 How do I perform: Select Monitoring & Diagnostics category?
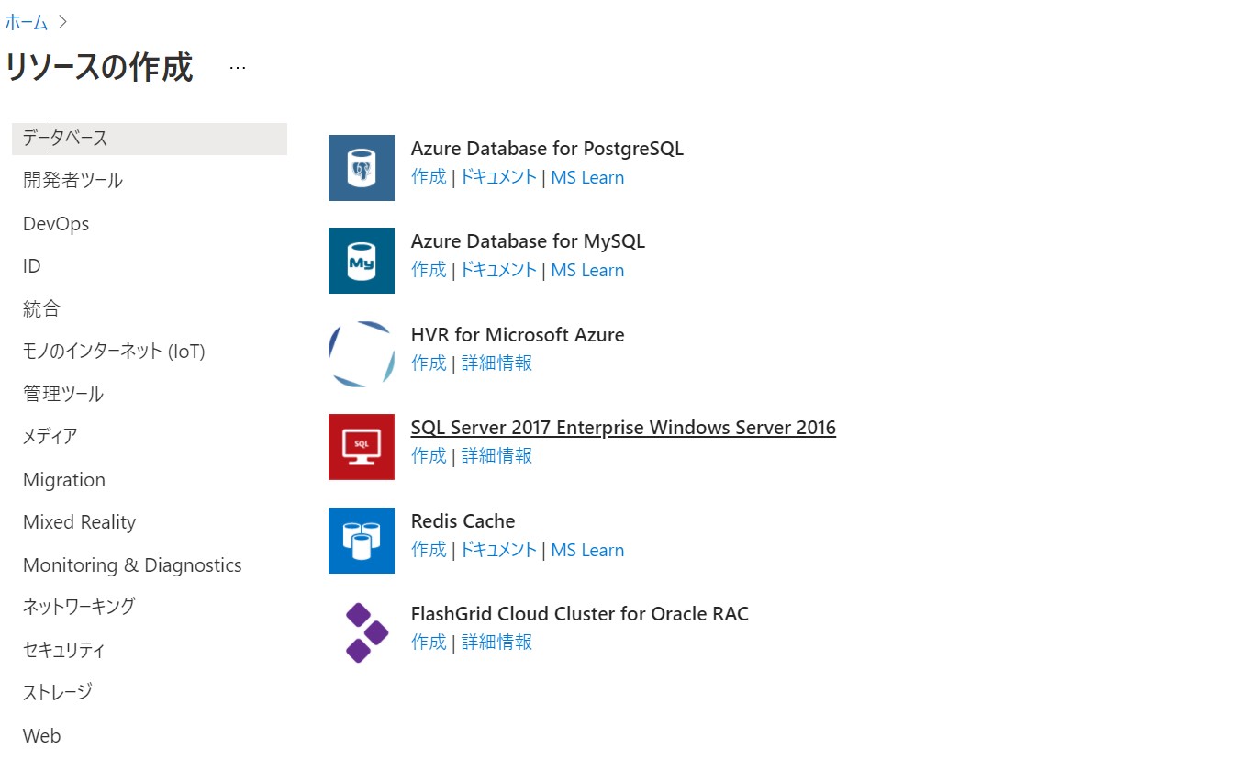pyautogui.click(x=132, y=565)
